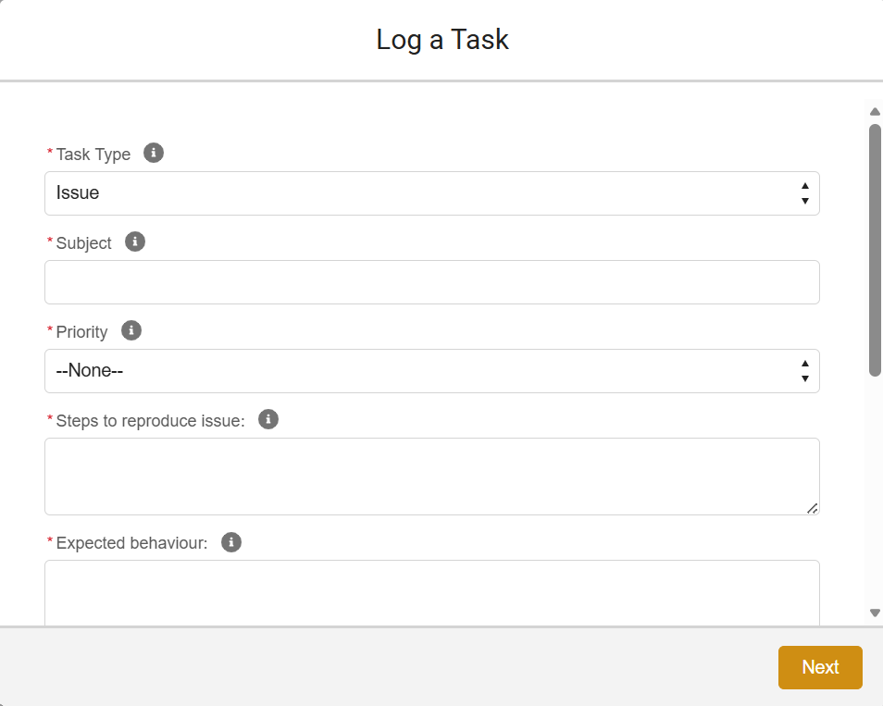Focus the Steps to reproduce issue textarea
The height and width of the screenshot is (706, 883).
(431, 476)
